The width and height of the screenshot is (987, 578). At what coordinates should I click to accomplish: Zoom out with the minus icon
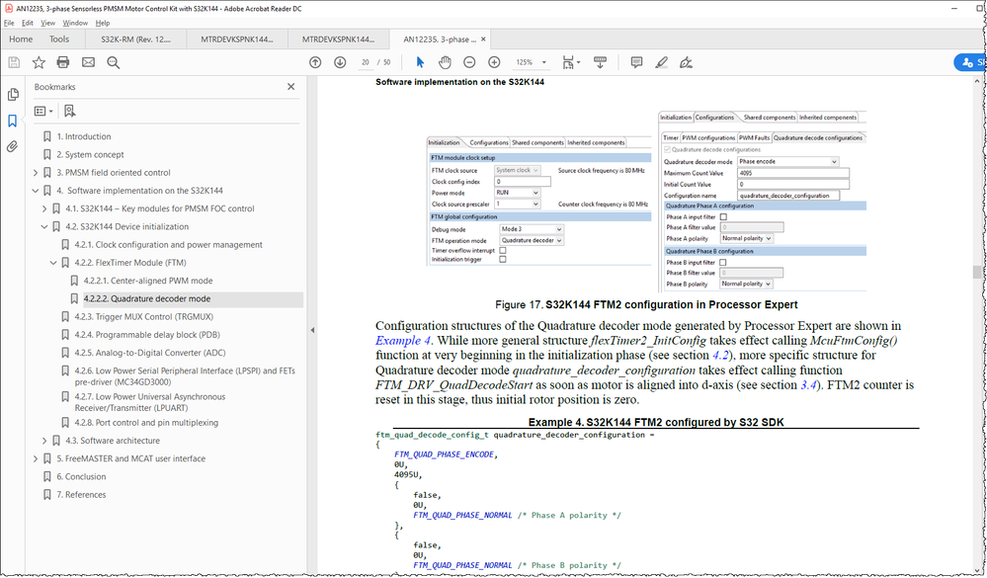(x=469, y=62)
